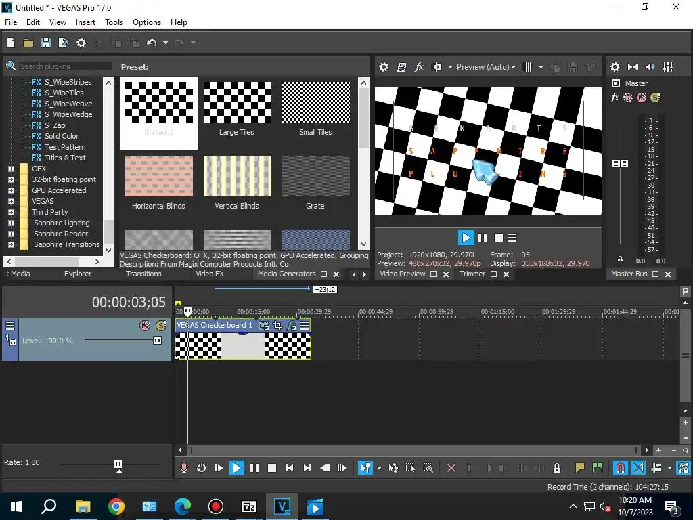Open Normal Edit tool dropdown arrow

tap(379, 468)
